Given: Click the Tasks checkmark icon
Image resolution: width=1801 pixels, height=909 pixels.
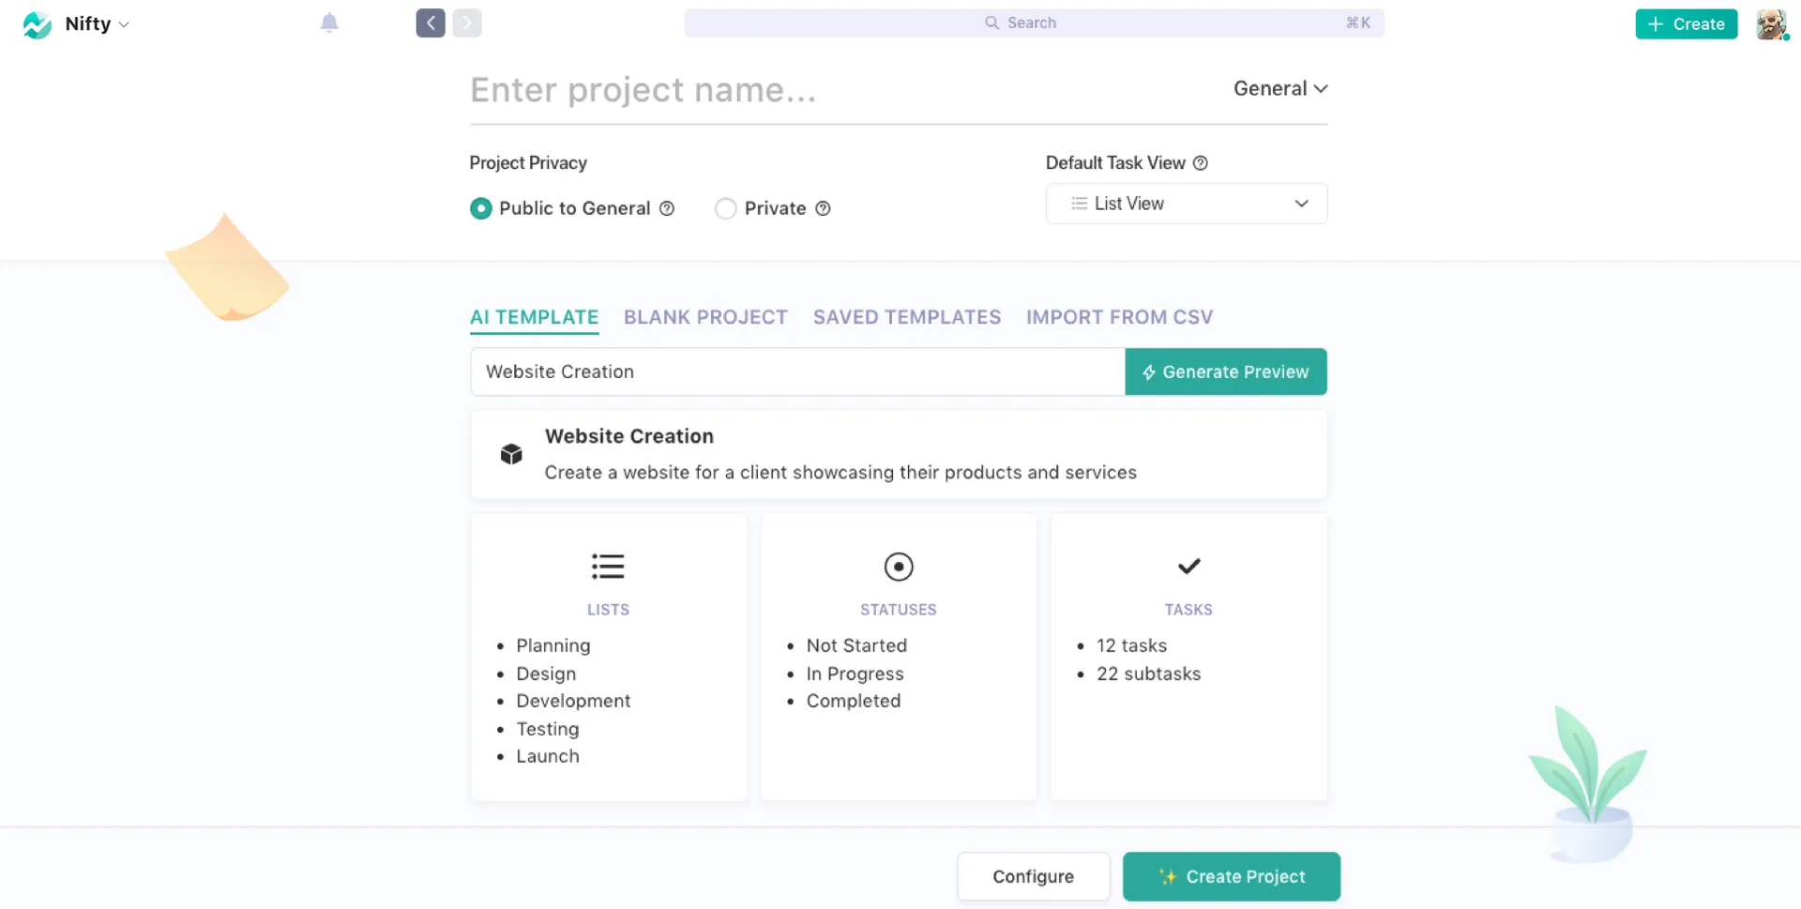Looking at the screenshot, I should pos(1188,567).
